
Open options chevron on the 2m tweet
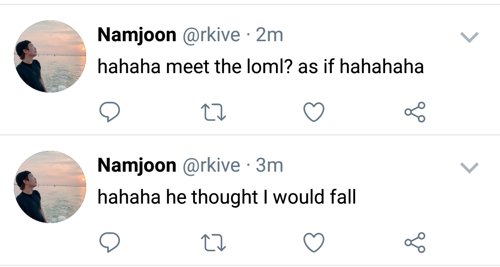[470, 37]
